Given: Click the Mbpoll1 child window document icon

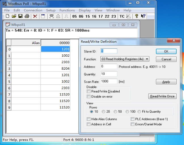Looking at the screenshot, I should click(8, 25).
